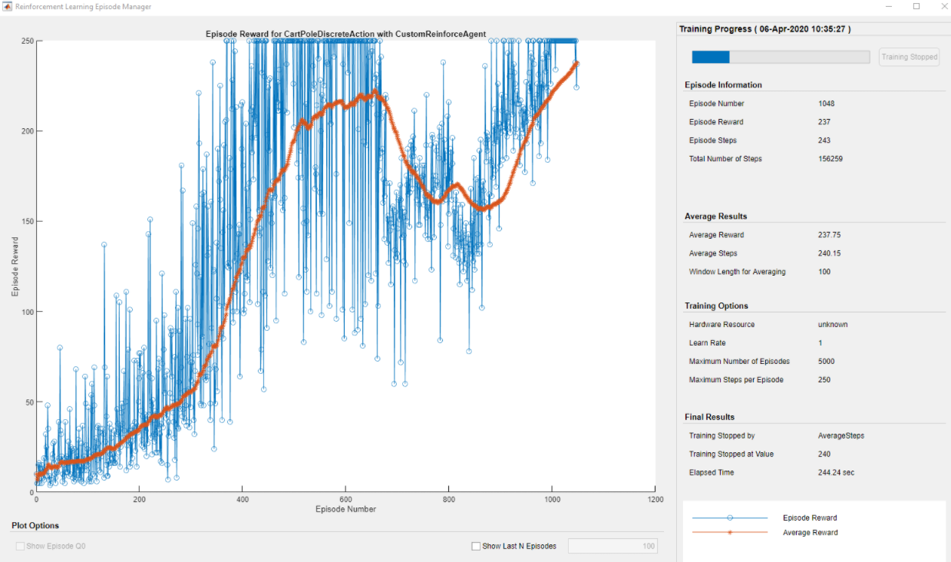This screenshot has height=562, width=951.
Task: Select the Average Results section heading
Action: click(715, 216)
